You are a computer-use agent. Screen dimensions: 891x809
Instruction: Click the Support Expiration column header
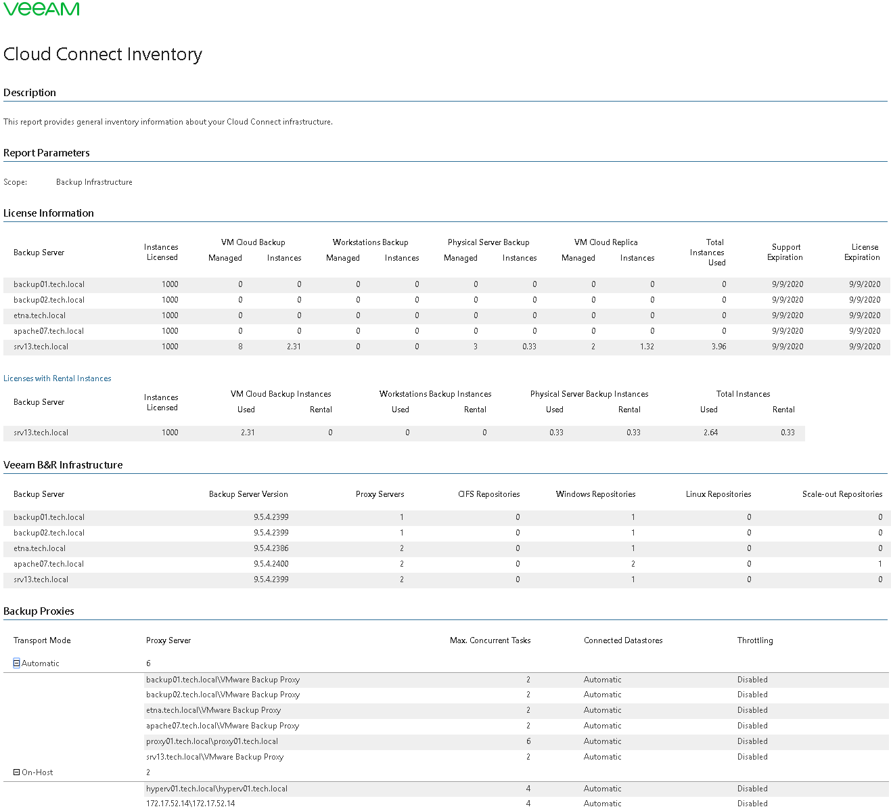(785, 253)
